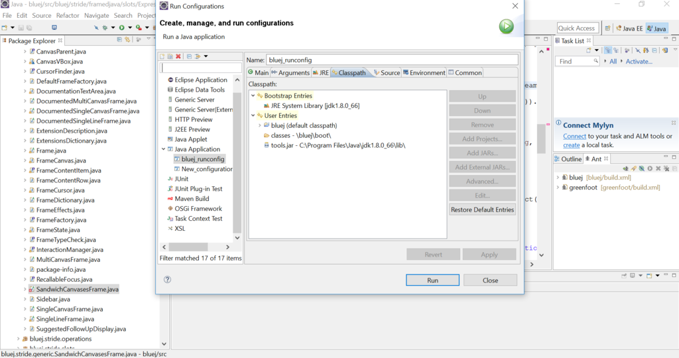Click Activate link in Task List
679x358 pixels.
tap(639, 62)
